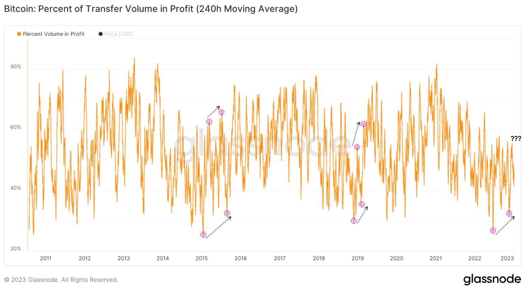Viewport: 526px width, 290px height.
Task: Click the 2021 x-axis label
Action: pyautogui.click(x=436, y=258)
